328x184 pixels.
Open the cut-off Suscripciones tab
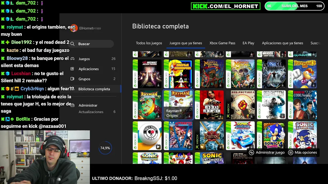tap(315, 43)
